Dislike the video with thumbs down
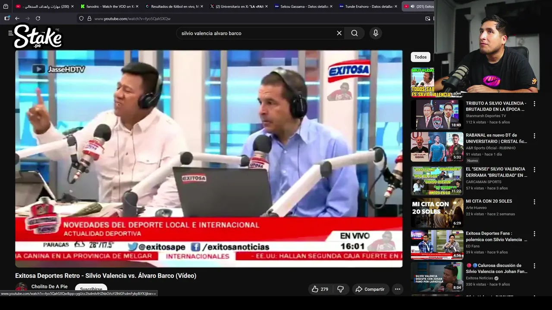 (340, 289)
